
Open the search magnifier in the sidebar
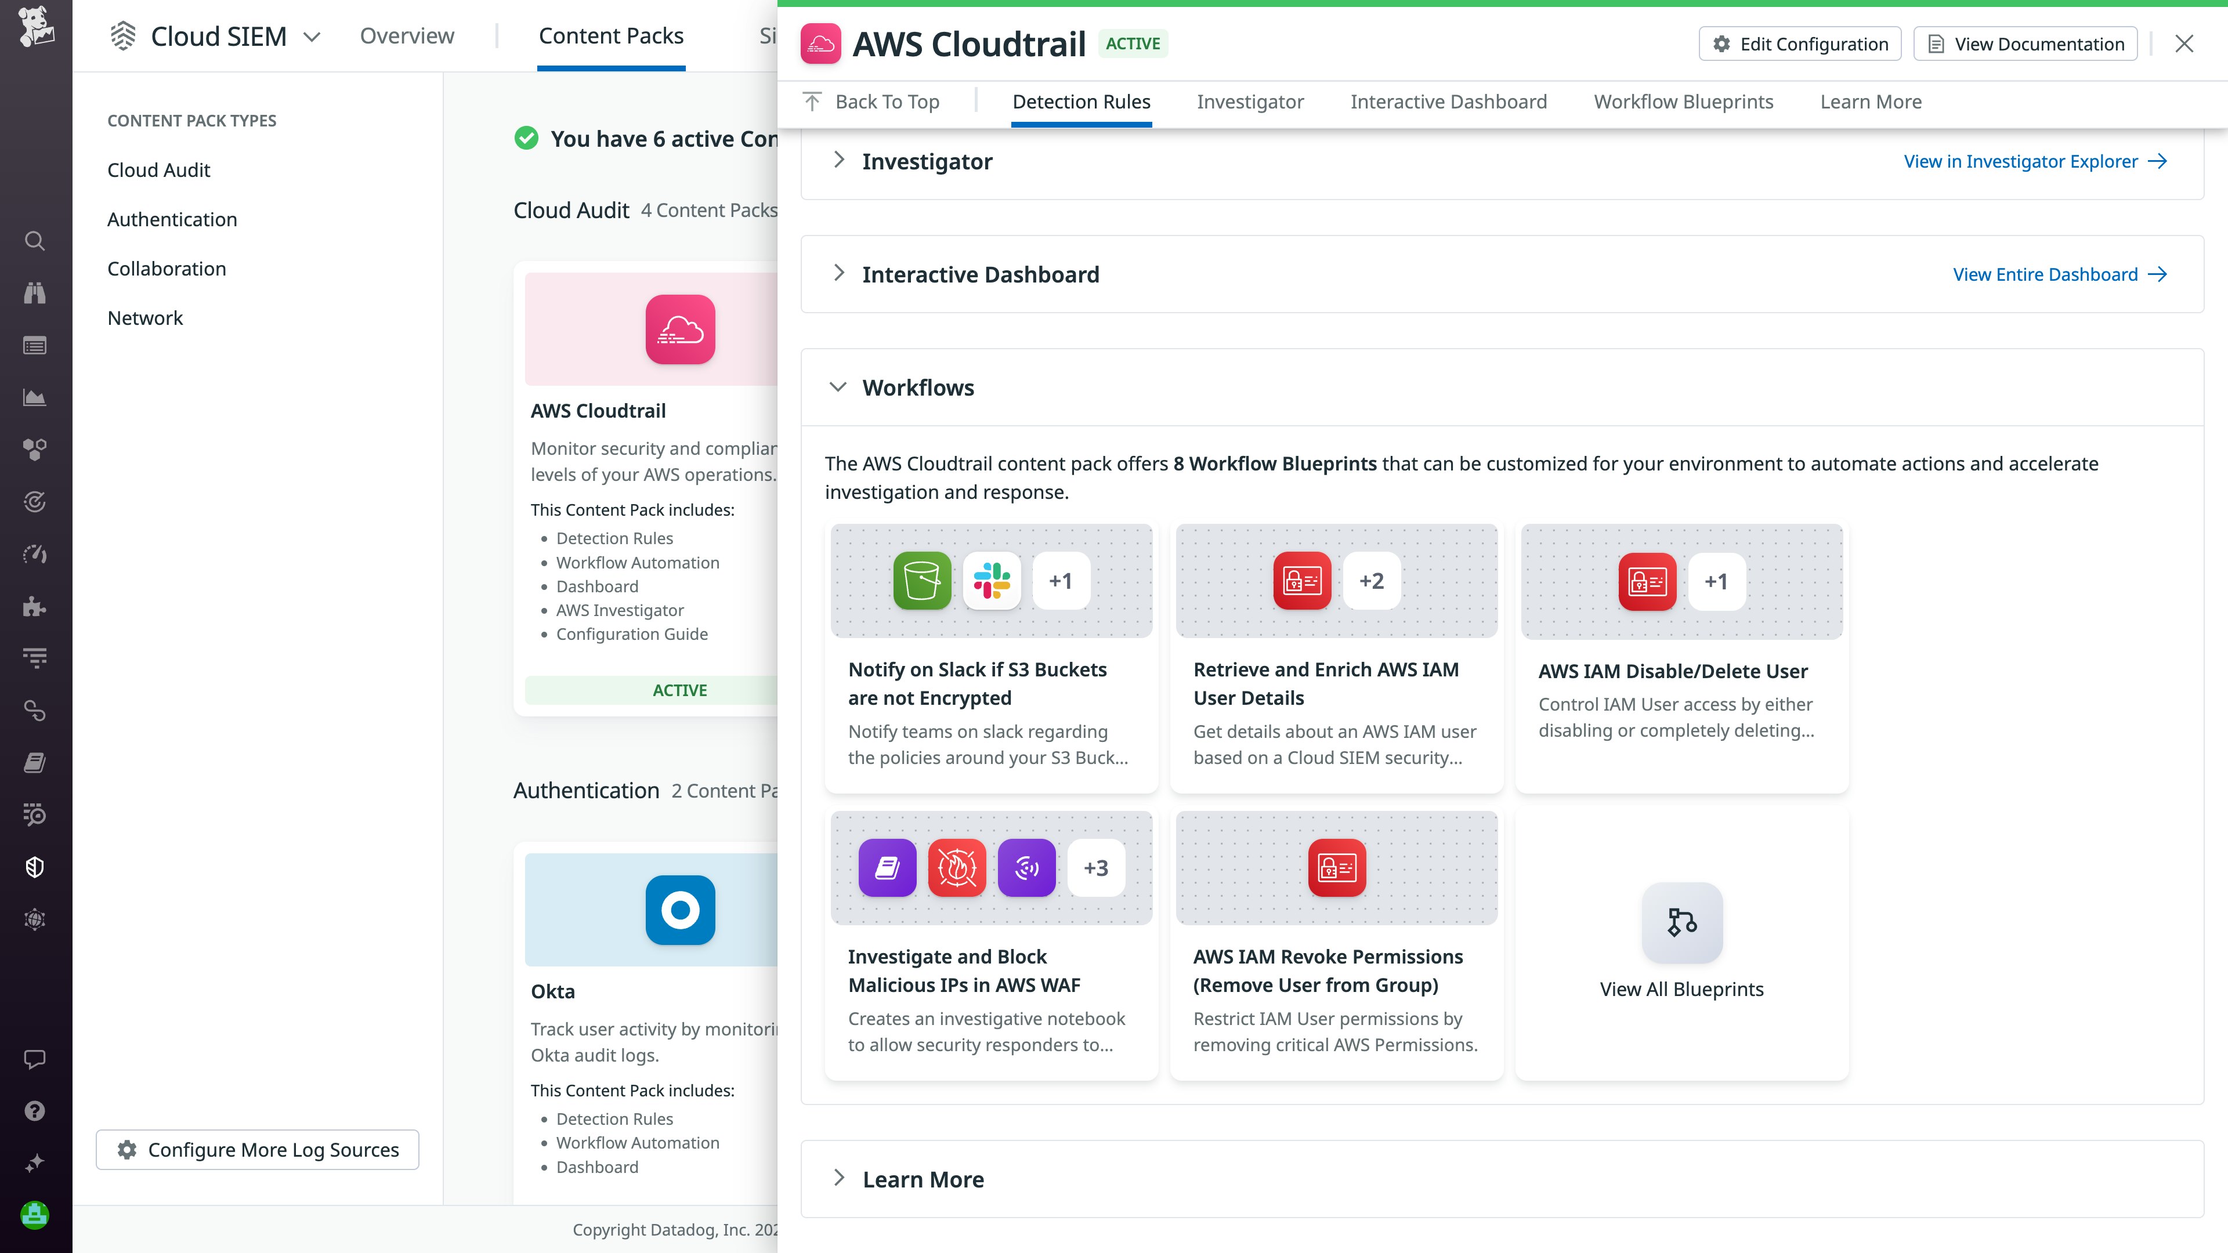[x=35, y=240]
